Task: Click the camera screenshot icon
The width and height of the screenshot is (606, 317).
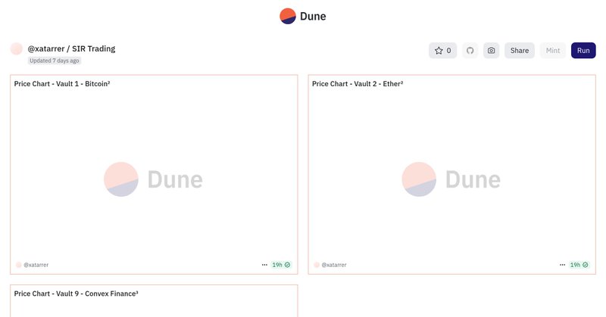Action: (x=491, y=51)
